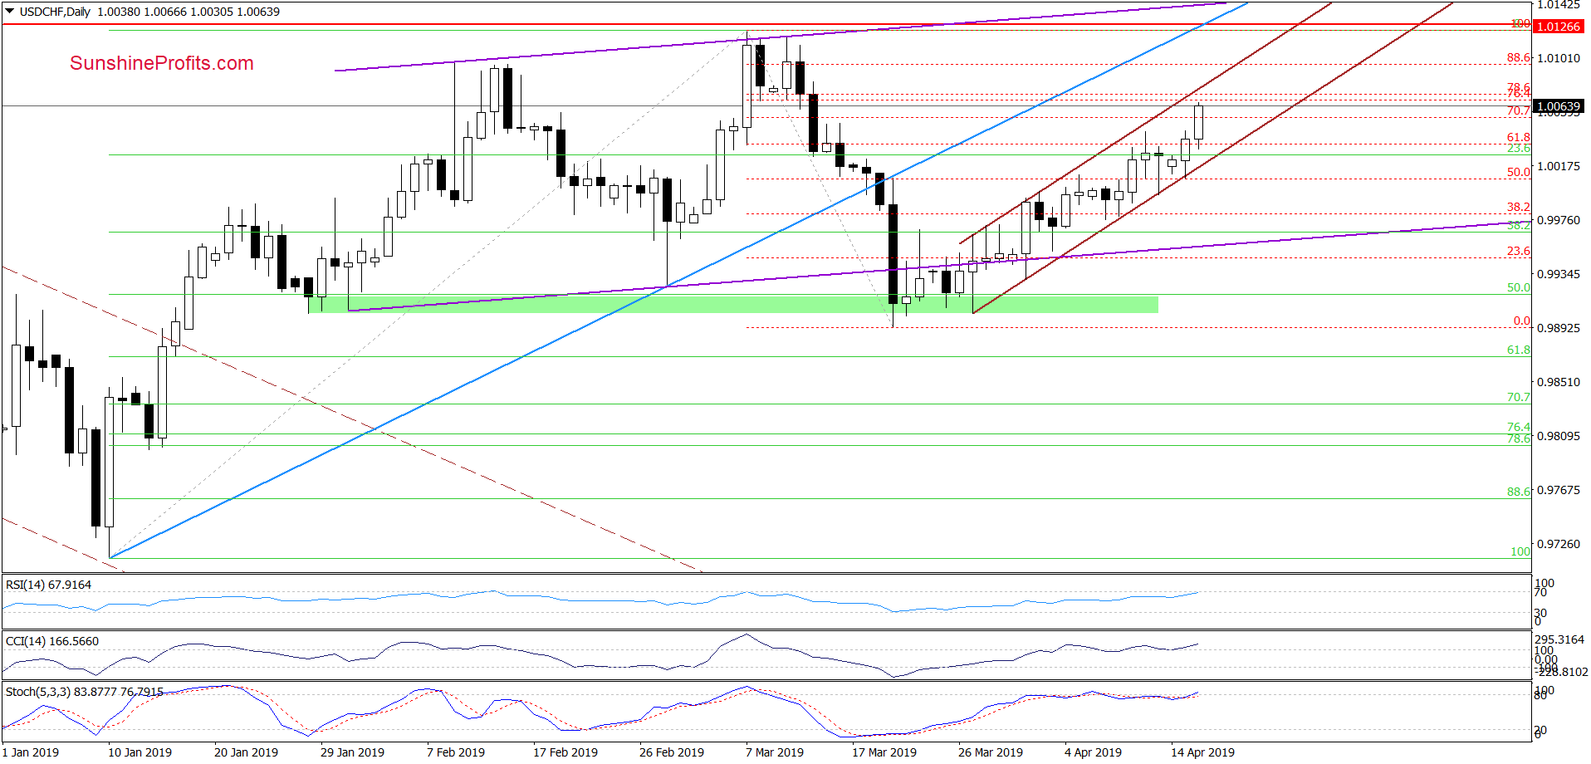Click the 7 Mar 2019 date label

pos(775,752)
